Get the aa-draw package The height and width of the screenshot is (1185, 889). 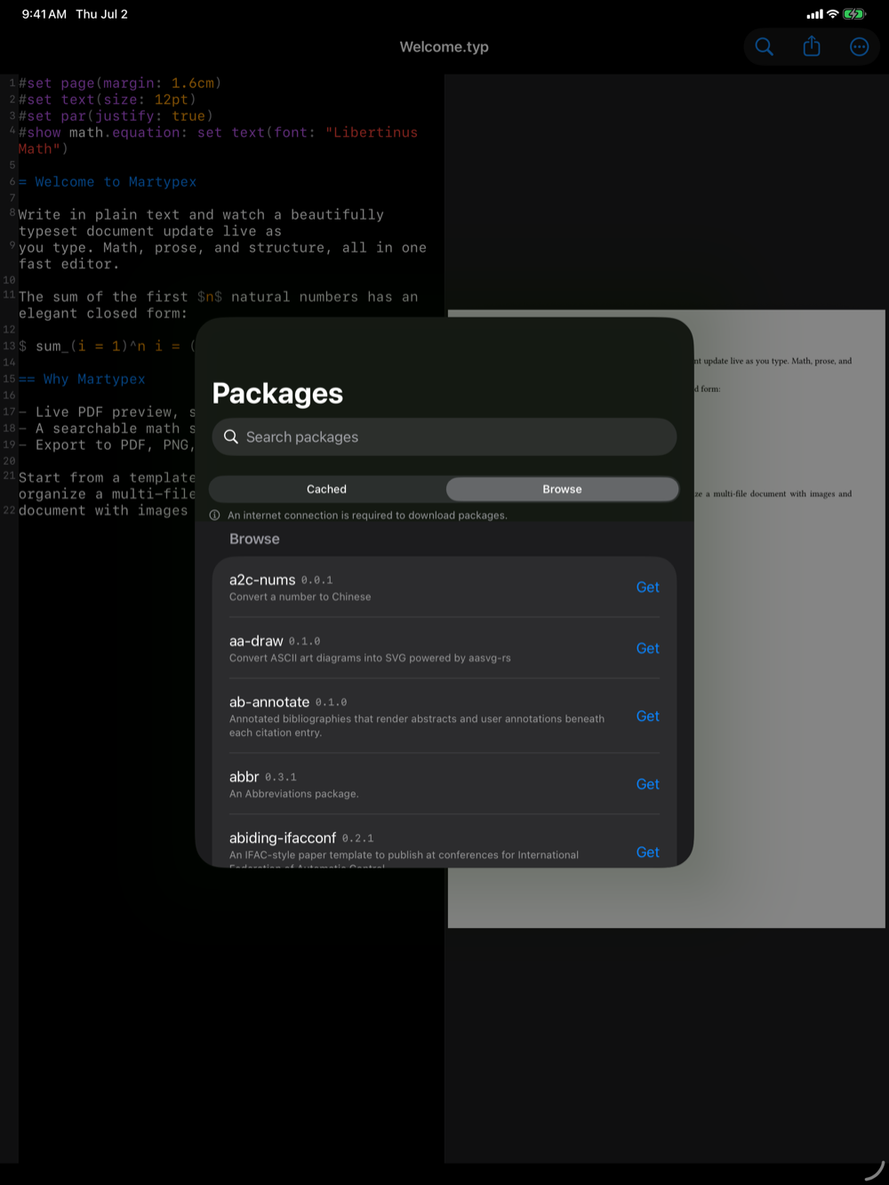(647, 648)
